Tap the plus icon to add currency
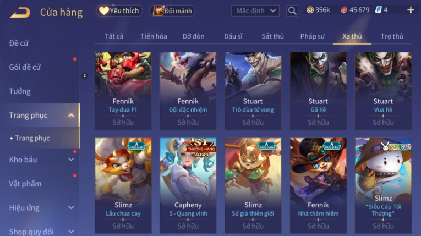This screenshot has width=421, height=236. (x=411, y=10)
